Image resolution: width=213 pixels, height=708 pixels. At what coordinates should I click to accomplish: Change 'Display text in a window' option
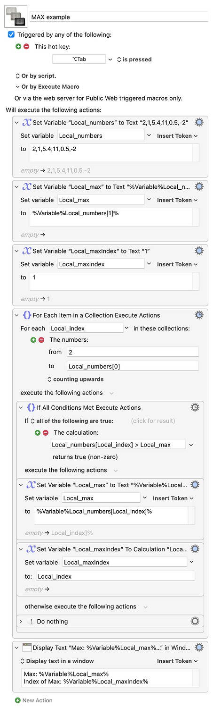pos(56,661)
